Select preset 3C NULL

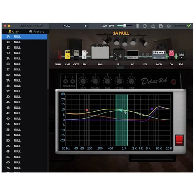24,91
